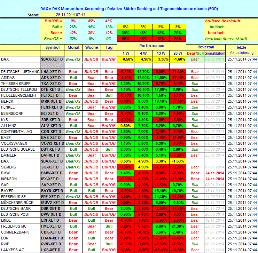Click the letzte Aktualisierung header

[x=243, y=50]
